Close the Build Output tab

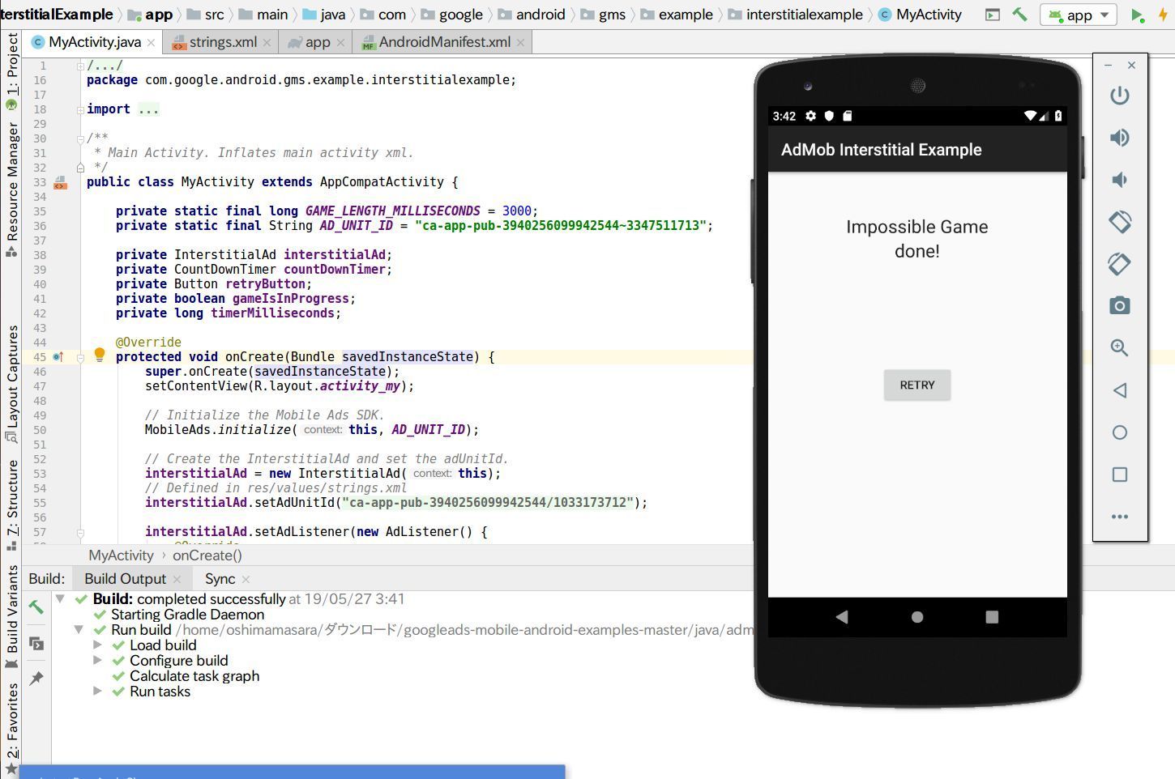coord(177,579)
